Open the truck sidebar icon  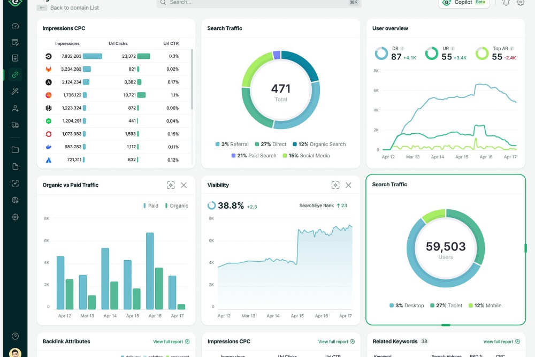(x=15, y=125)
